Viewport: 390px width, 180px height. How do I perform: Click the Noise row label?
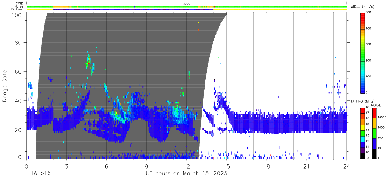click(x=19, y=6)
